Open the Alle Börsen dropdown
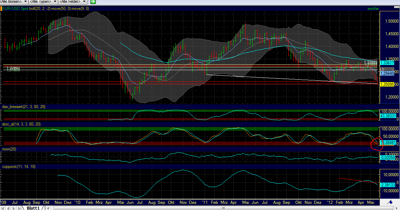The width and height of the screenshot is (400, 210). (x=14, y=2)
